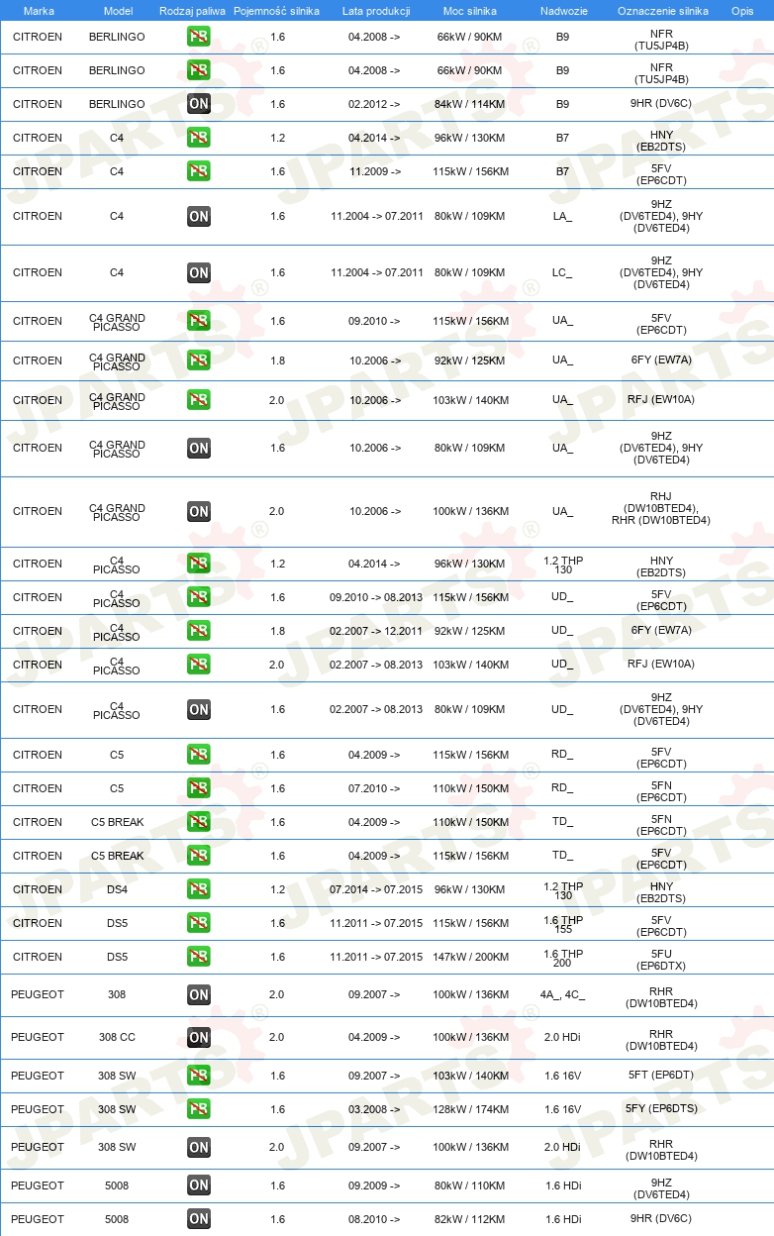Select the ON icon in the 308 SW 2.0 HDi row
The height and width of the screenshot is (1236, 774).
pos(198,1147)
